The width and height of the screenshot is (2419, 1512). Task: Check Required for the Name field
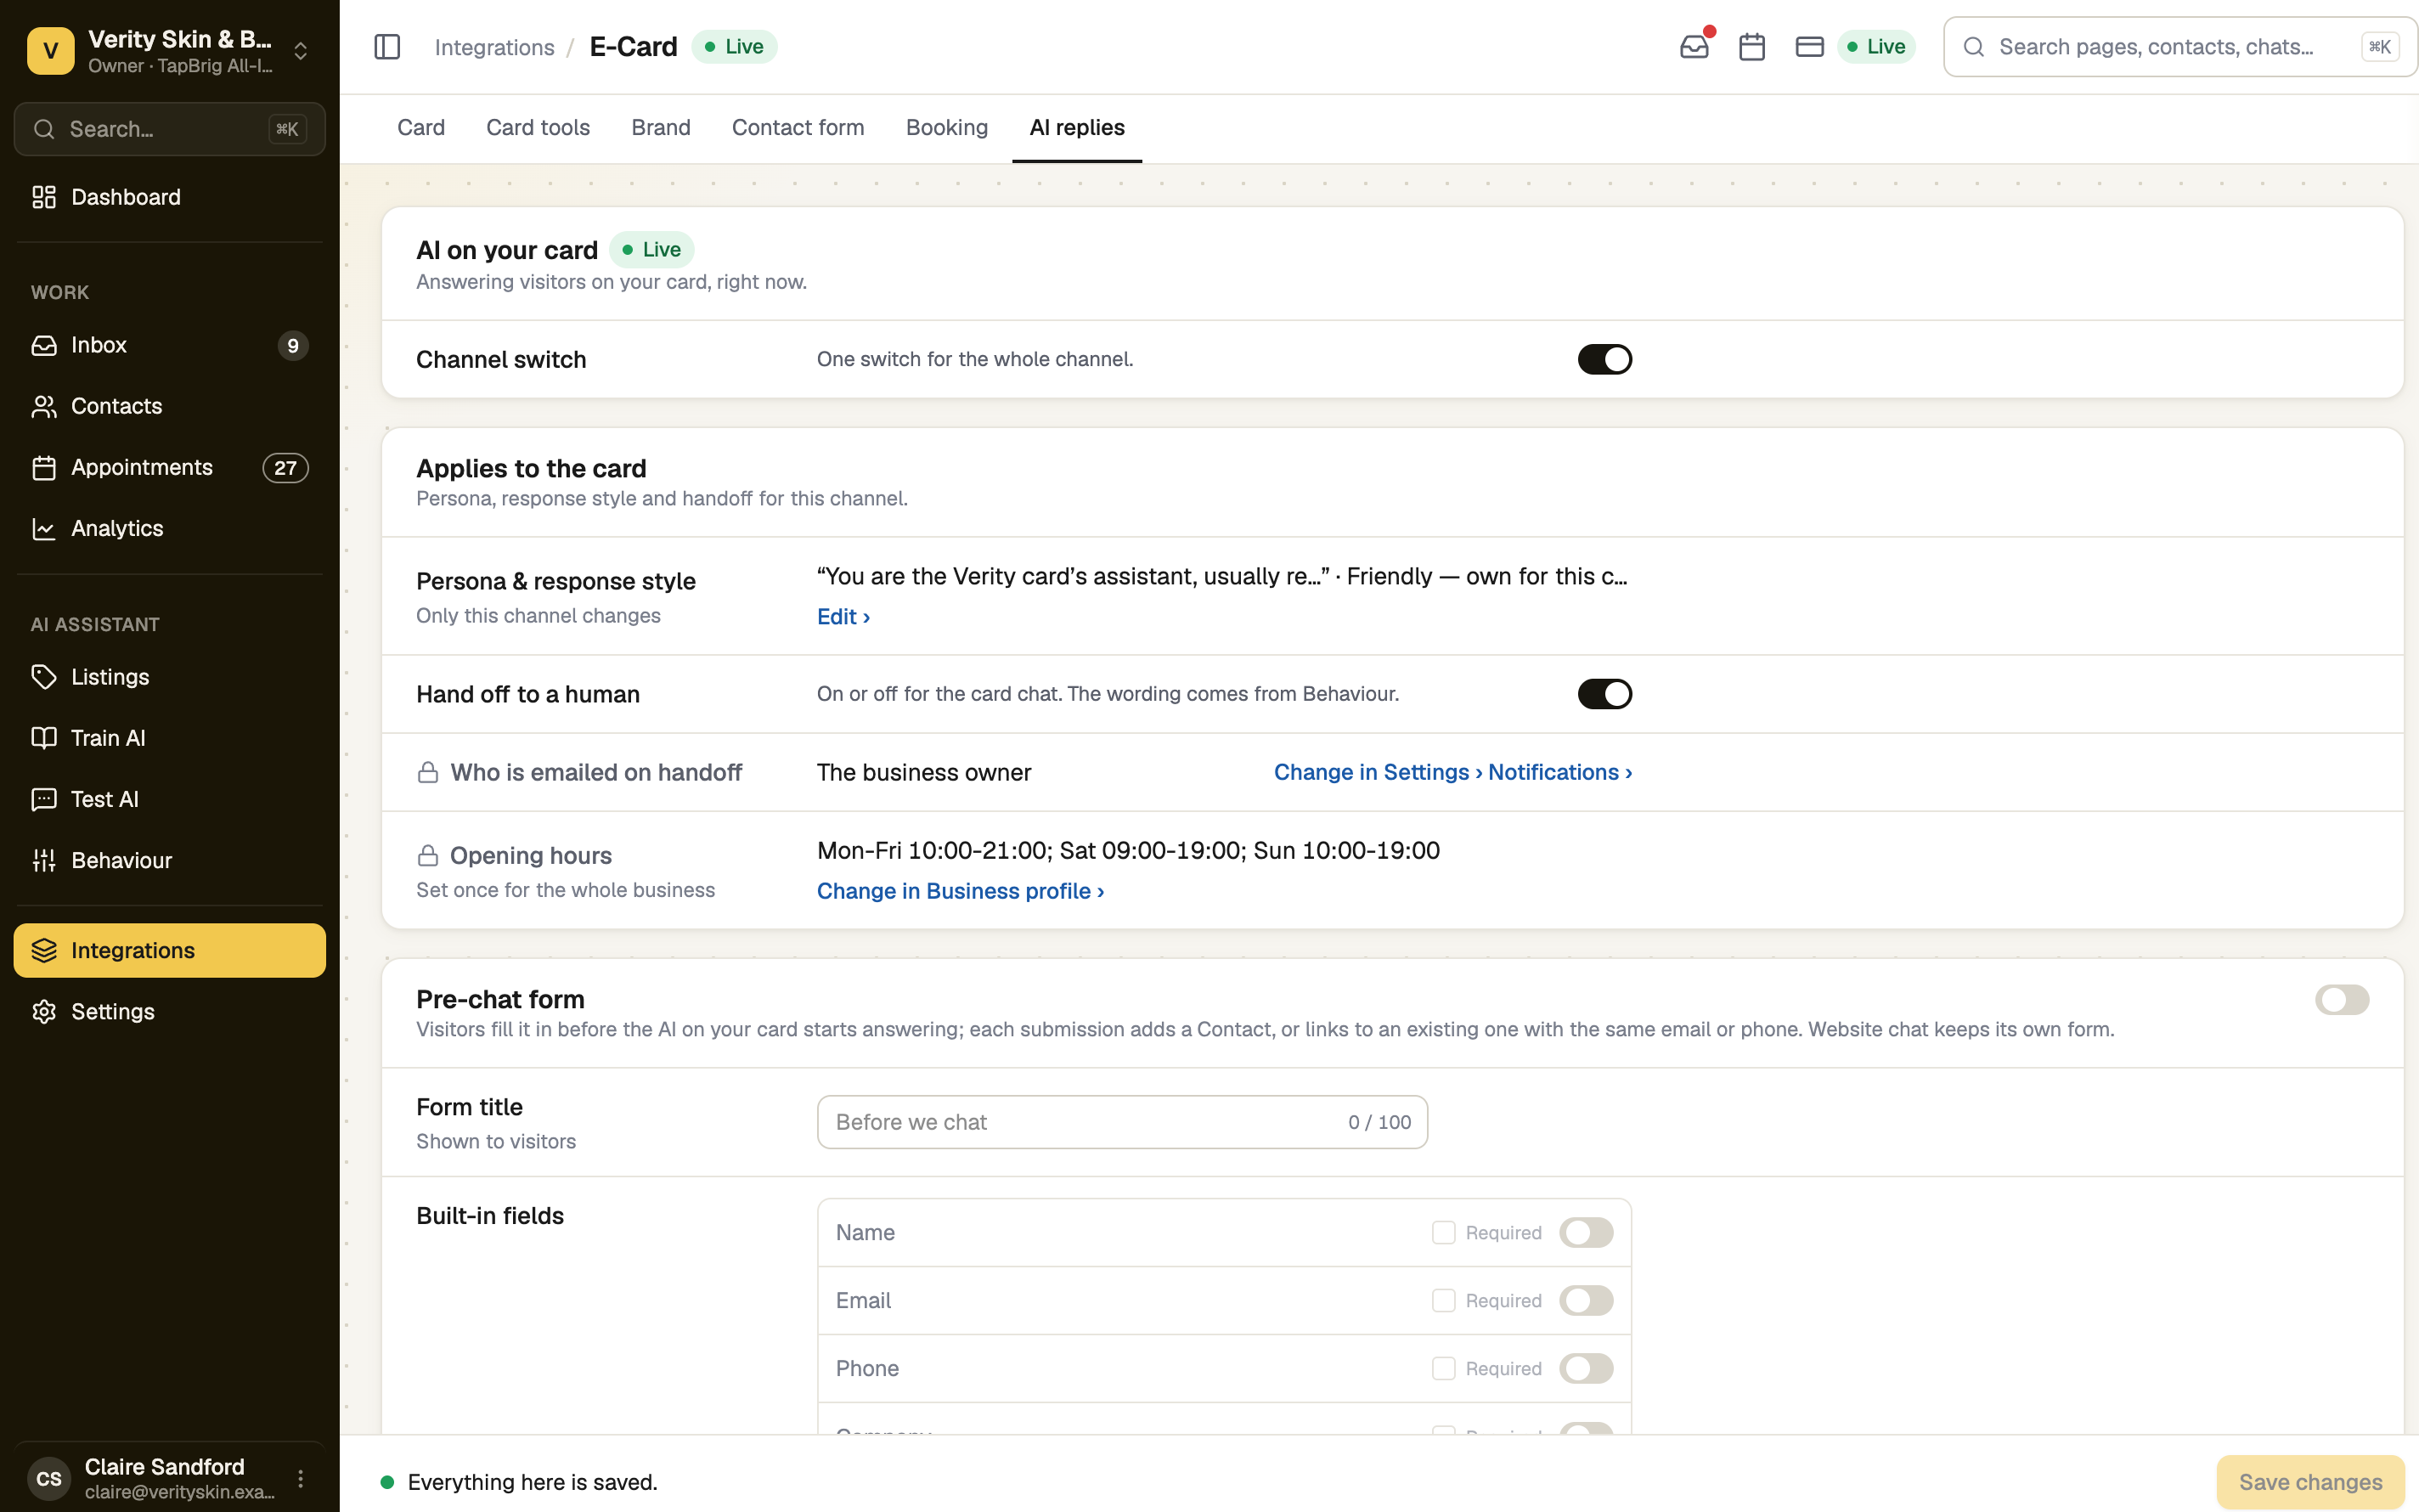1443,1233
